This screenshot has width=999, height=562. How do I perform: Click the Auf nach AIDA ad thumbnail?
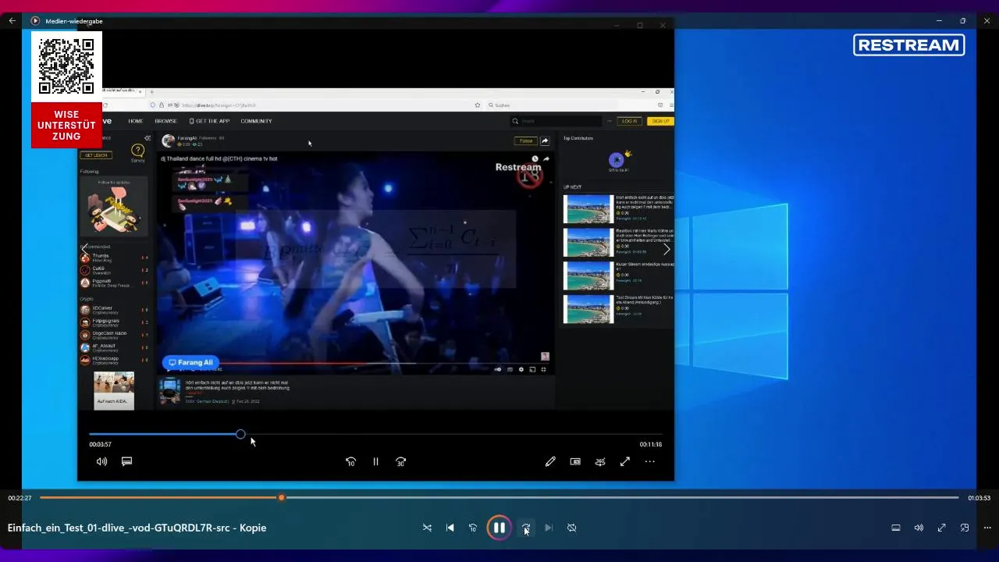(x=114, y=390)
